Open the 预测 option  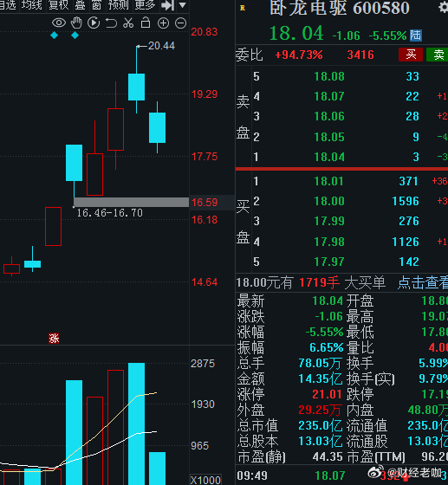click(118, 5)
